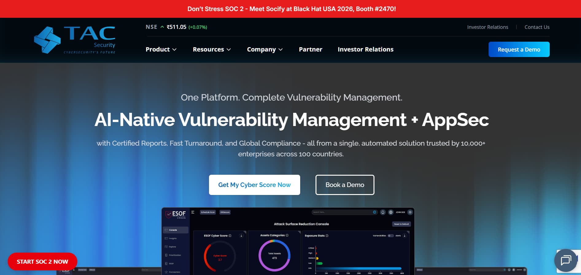Select Console in the ESOF sidebar

pyautogui.click(x=176, y=230)
